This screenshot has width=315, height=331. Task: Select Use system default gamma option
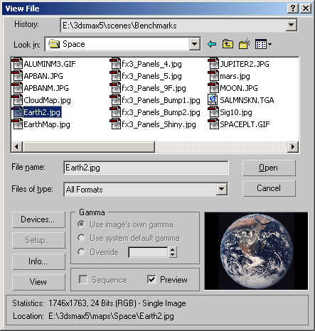click(x=81, y=238)
